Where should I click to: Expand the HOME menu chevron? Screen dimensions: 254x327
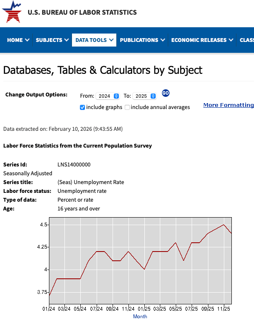pyautogui.click(x=27, y=40)
